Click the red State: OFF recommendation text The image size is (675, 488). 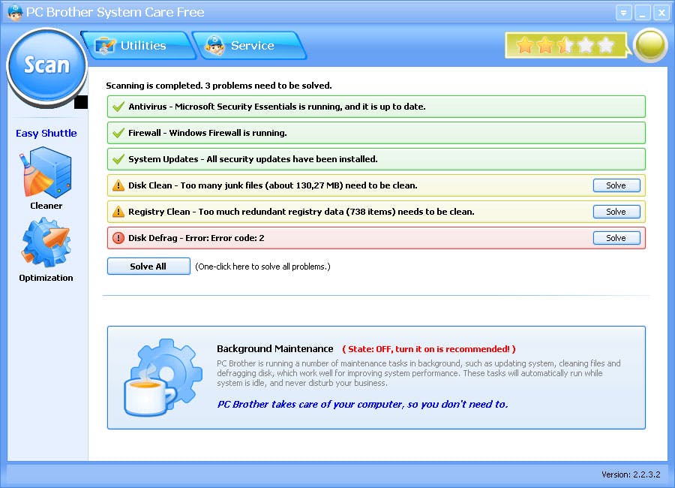click(429, 349)
